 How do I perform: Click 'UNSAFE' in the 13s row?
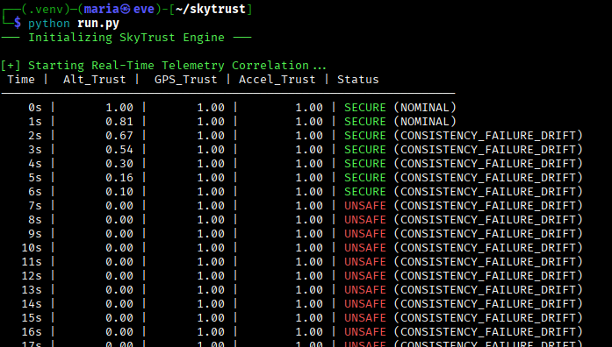(x=365, y=290)
